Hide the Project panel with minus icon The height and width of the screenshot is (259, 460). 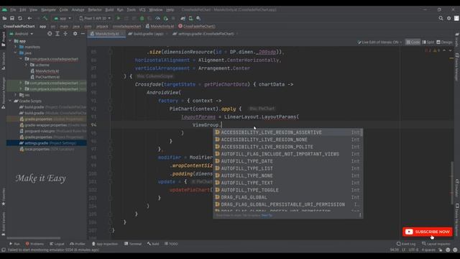[x=83, y=34]
